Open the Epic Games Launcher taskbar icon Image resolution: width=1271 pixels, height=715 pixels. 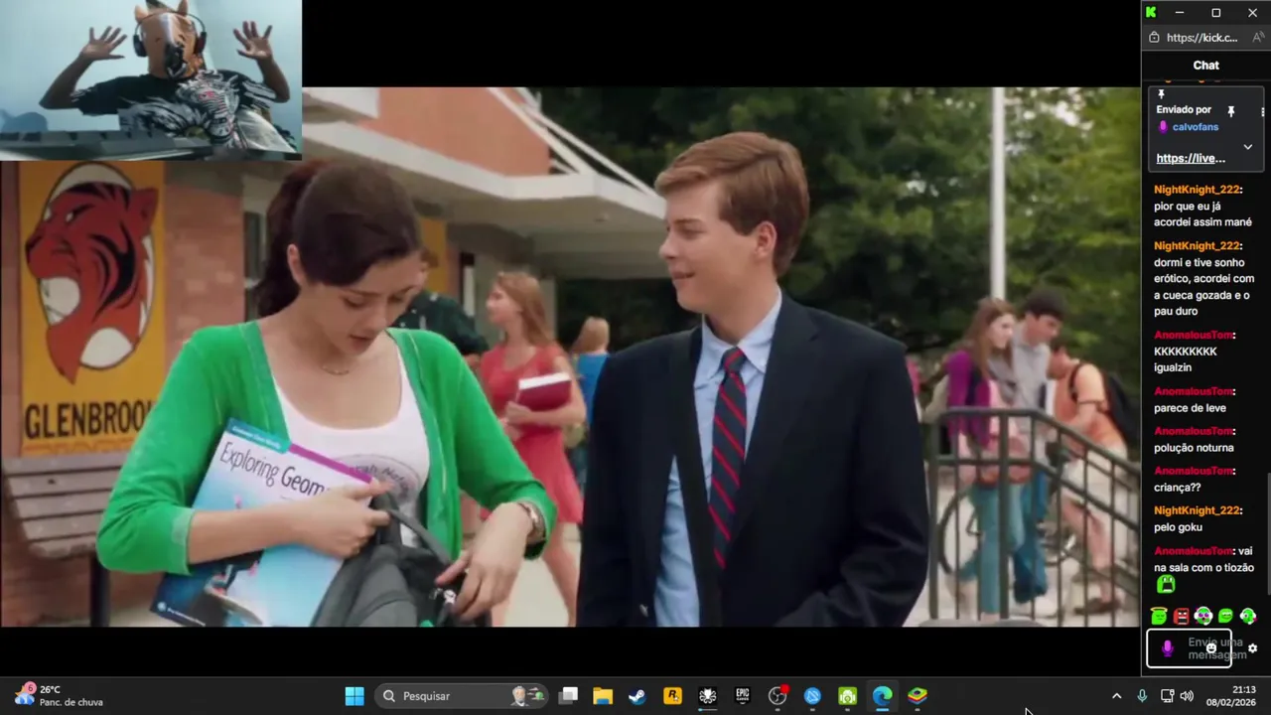tap(743, 696)
